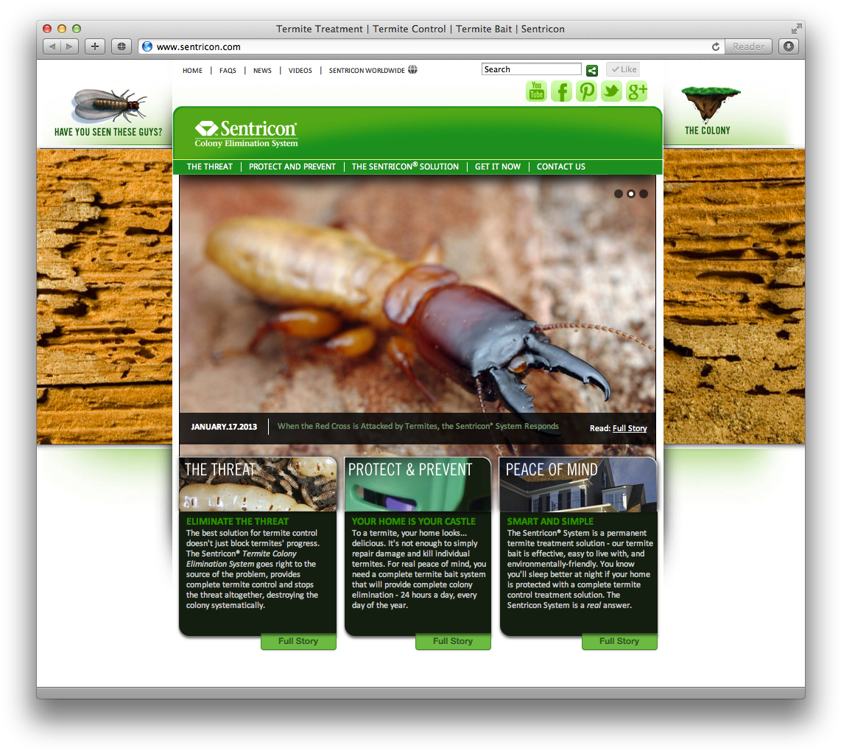This screenshot has width=841, height=751.
Task: Click the flying termite image
Action: coord(109,105)
